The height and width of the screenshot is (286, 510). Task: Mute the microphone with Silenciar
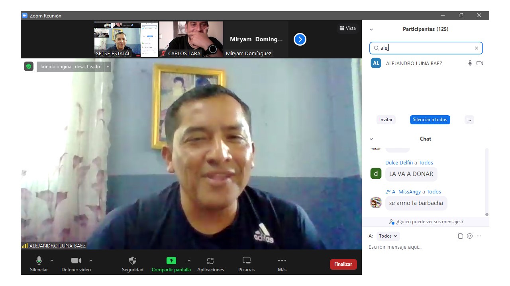click(39, 264)
